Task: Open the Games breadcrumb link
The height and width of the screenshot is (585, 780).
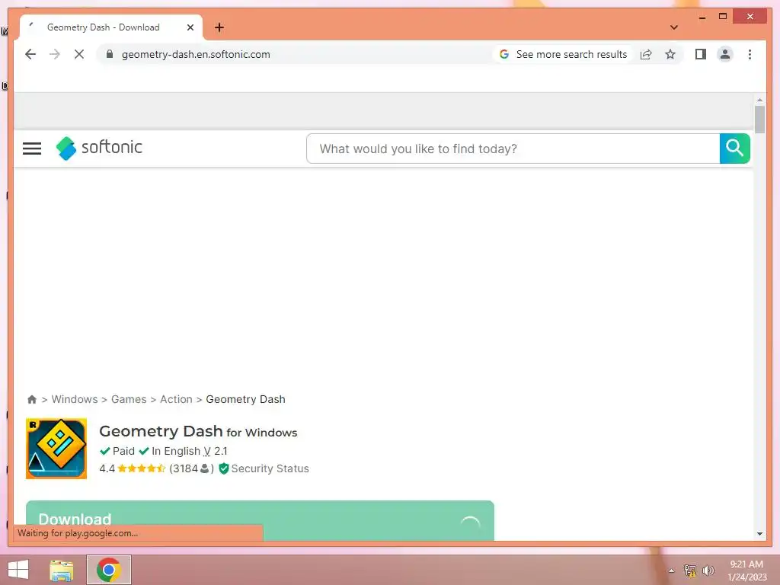Action: tap(129, 399)
